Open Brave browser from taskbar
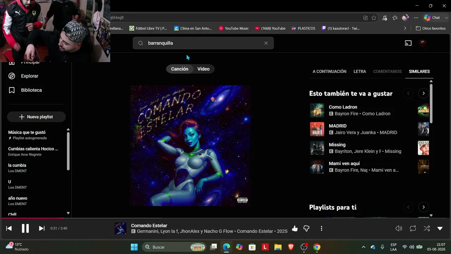 [x=291, y=247]
